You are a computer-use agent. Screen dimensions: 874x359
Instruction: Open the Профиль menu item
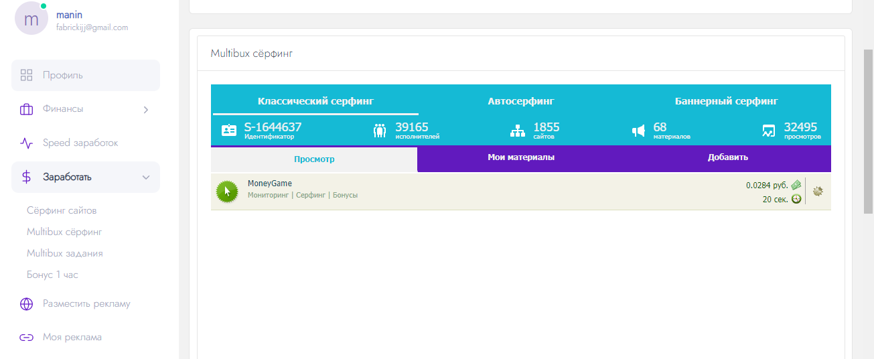[86, 75]
